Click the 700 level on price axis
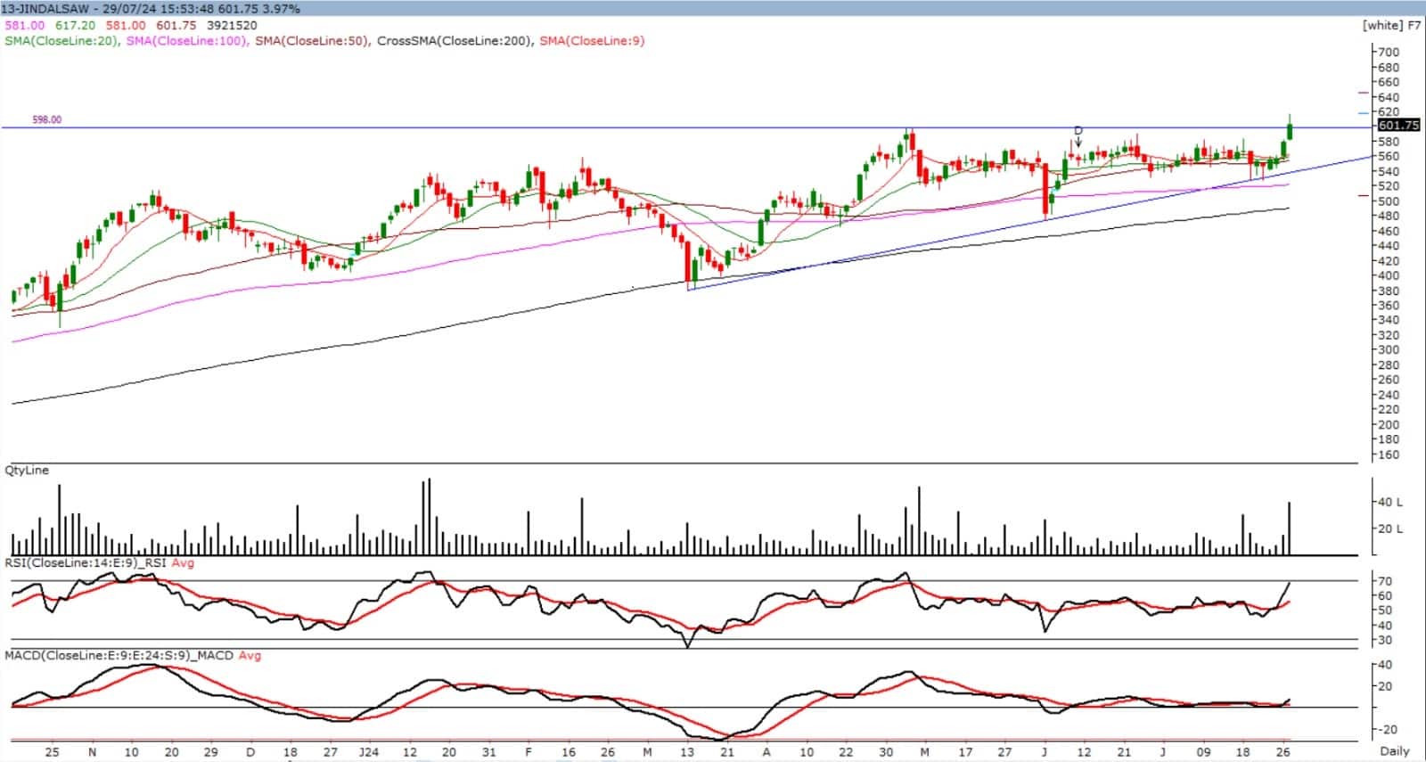The width and height of the screenshot is (1426, 762). coord(1389,53)
